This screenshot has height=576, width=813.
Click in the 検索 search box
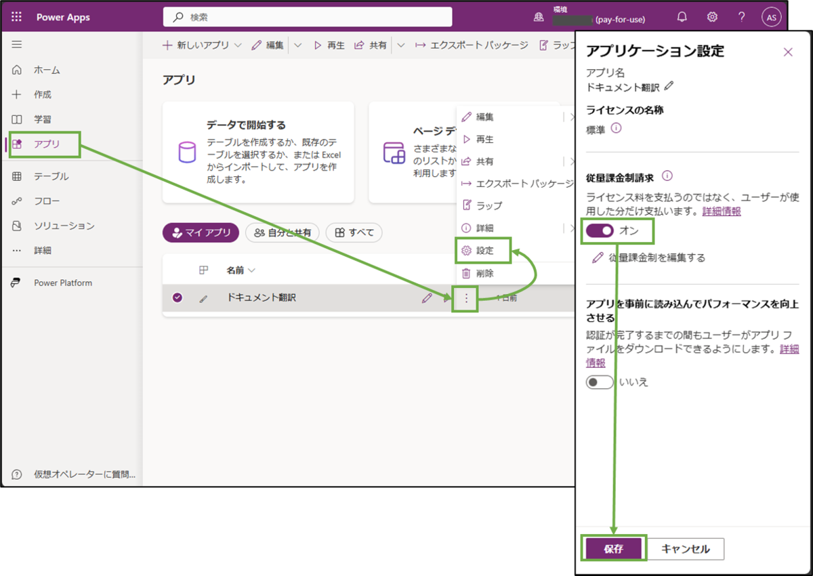point(308,17)
